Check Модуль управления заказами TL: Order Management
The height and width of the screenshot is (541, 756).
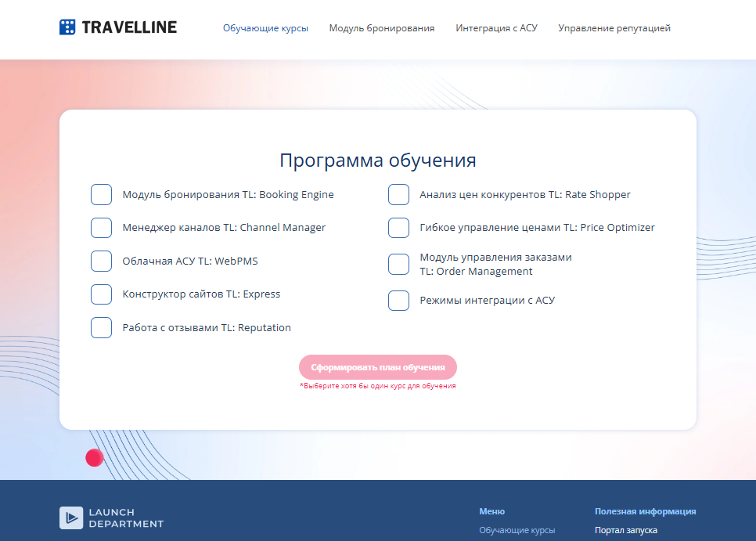coord(398,264)
